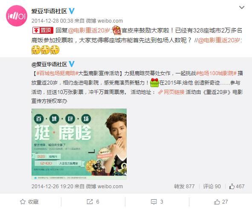Click the blue verified V badge by the poster name

(x=72, y=11)
